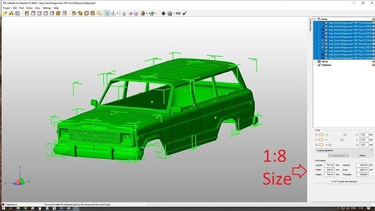
Task: Select the fourth view cube icon
Action: tap(45, 13)
